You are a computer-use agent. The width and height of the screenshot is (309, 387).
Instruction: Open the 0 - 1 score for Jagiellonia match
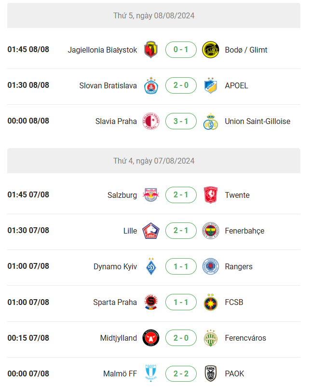[x=181, y=50]
